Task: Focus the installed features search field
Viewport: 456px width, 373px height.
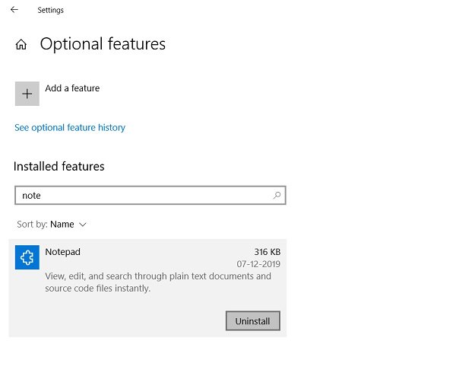Action: point(144,196)
